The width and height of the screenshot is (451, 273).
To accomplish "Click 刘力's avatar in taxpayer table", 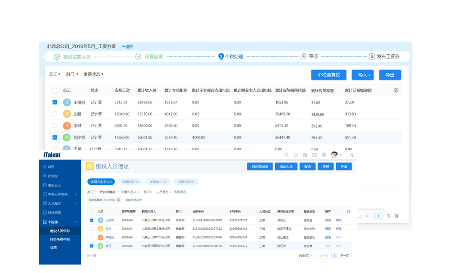I will click(x=100, y=229).
